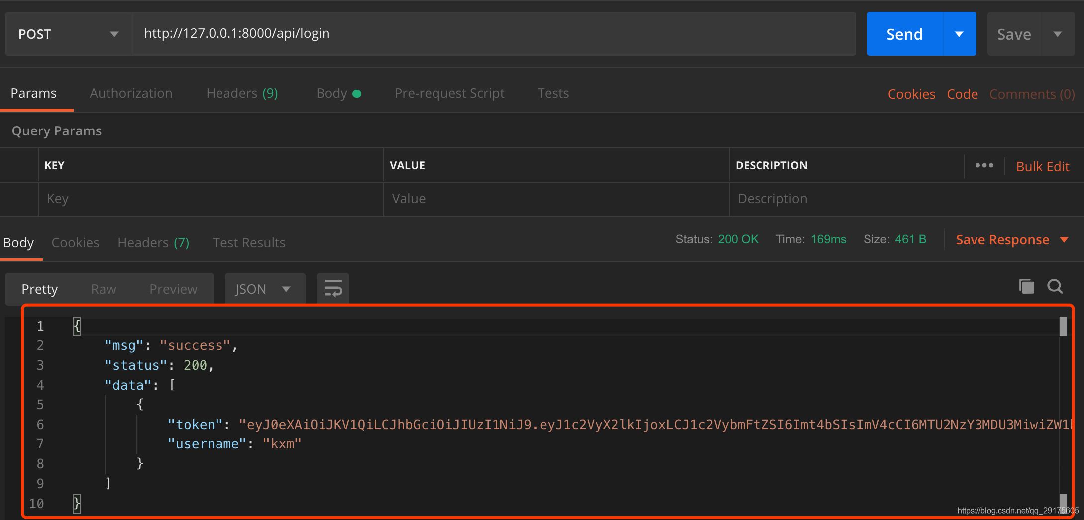Toggle line wrapping in response view
The width and height of the screenshot is (1084, 520).
332,288
